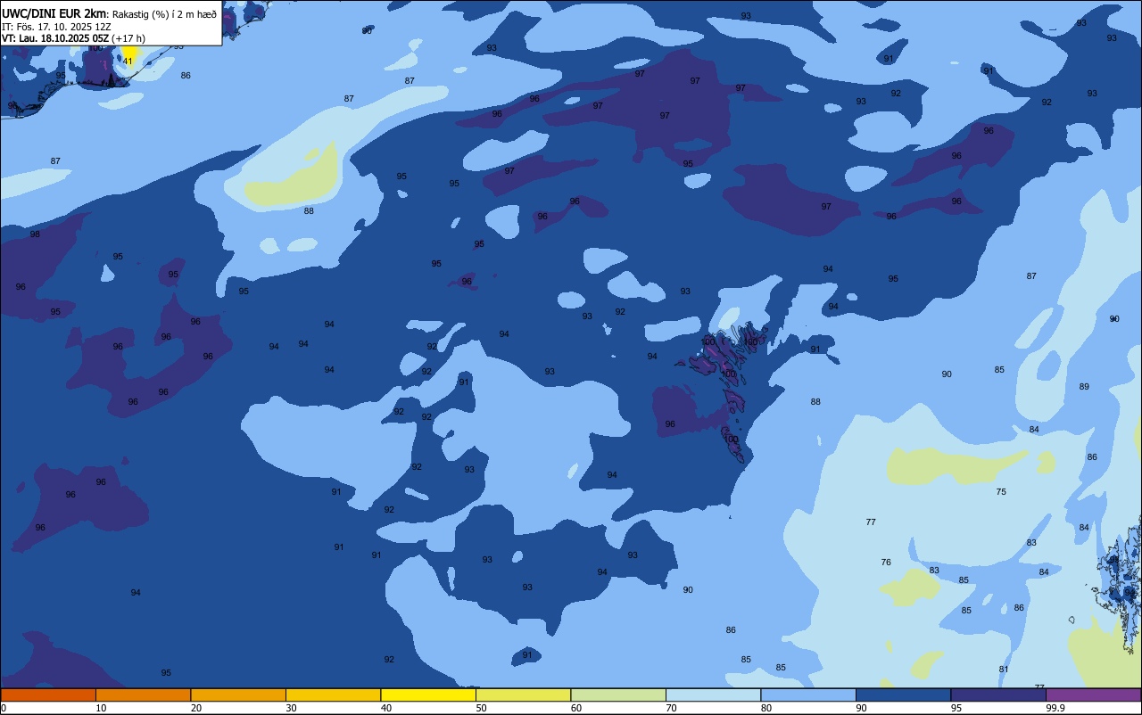Image resolution: width=1142 pixels, height=715 pixels.
Task: Click the humidity value 81 on the map
Action: [x=1004, y=670]
